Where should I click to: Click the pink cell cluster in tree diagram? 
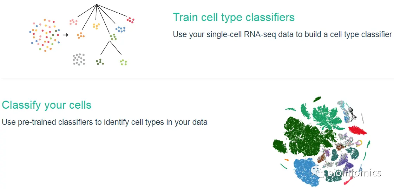[x=73, y=22]
